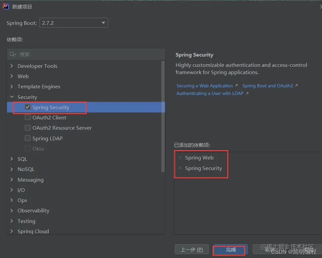Viewport: 322px width, 258px height.
Task: Select the Spring LDAP row label
Action: point(47,138)
